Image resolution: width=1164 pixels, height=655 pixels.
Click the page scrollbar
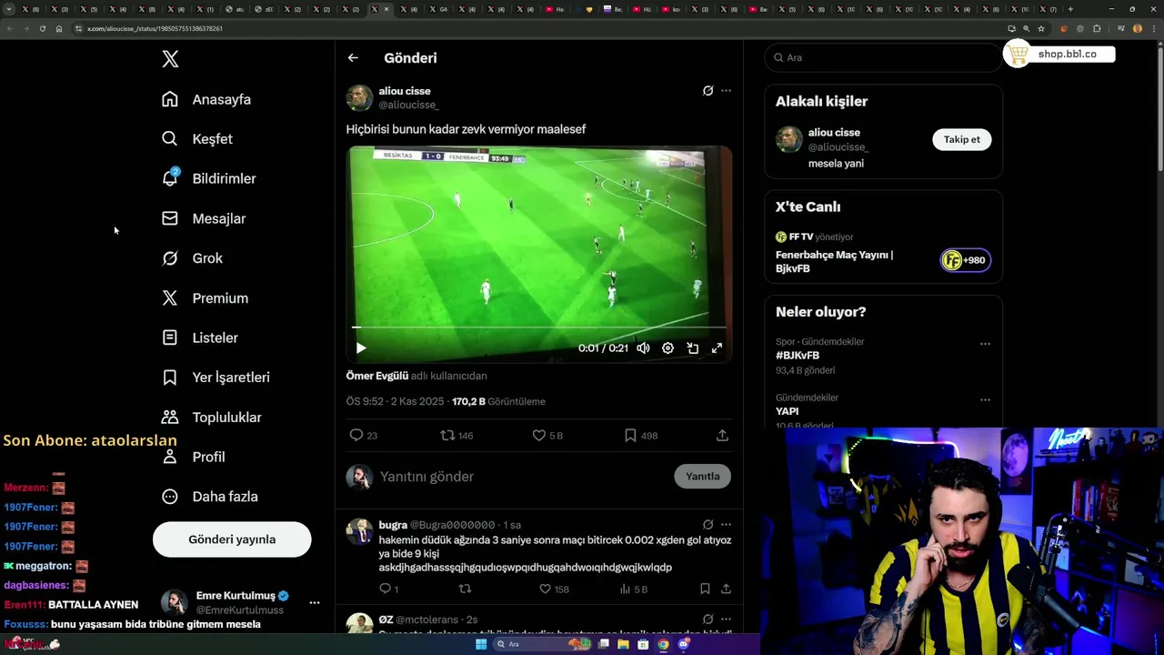click(1159, 109)
